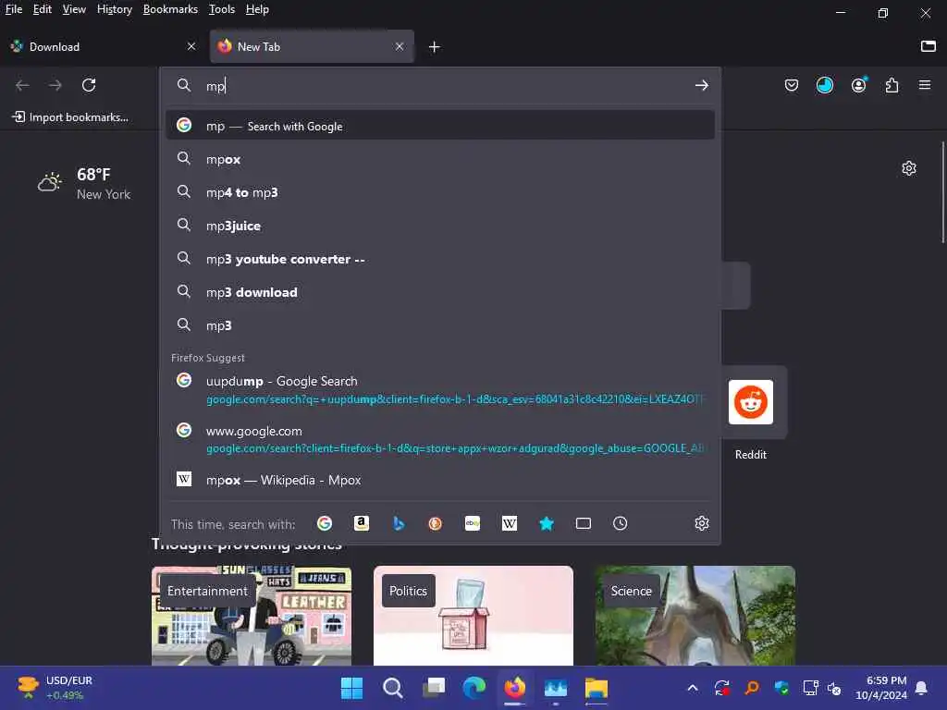Select 'mp — Search with Google' suggestion
The width and height of the screenshot is (947, 710).
[x=439, y=126]
